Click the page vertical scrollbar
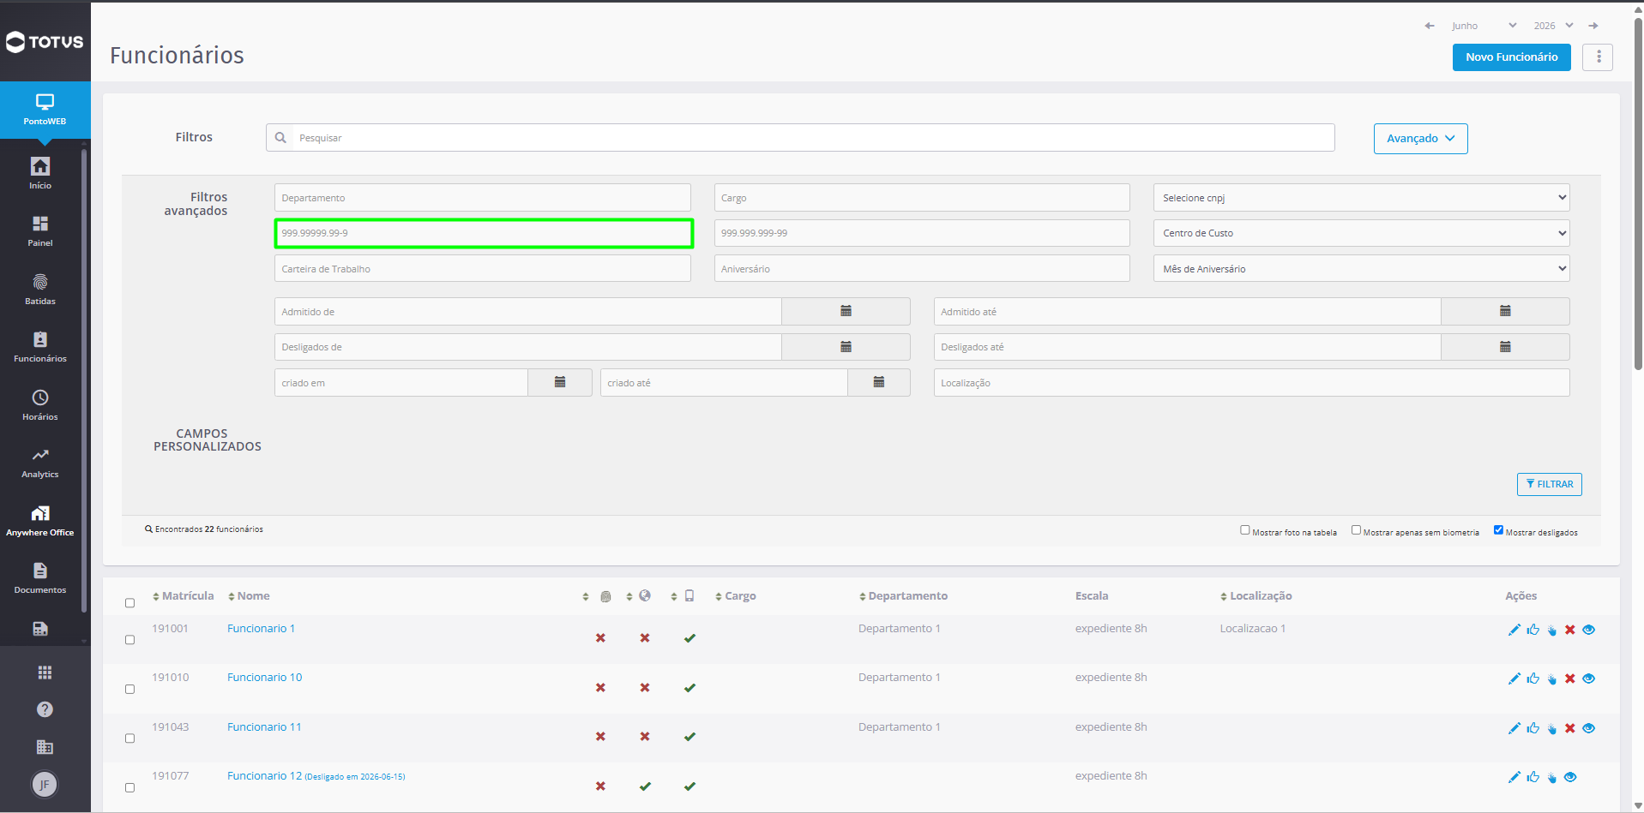This screenshot has height=813, width=1644. click(1638, 193)
